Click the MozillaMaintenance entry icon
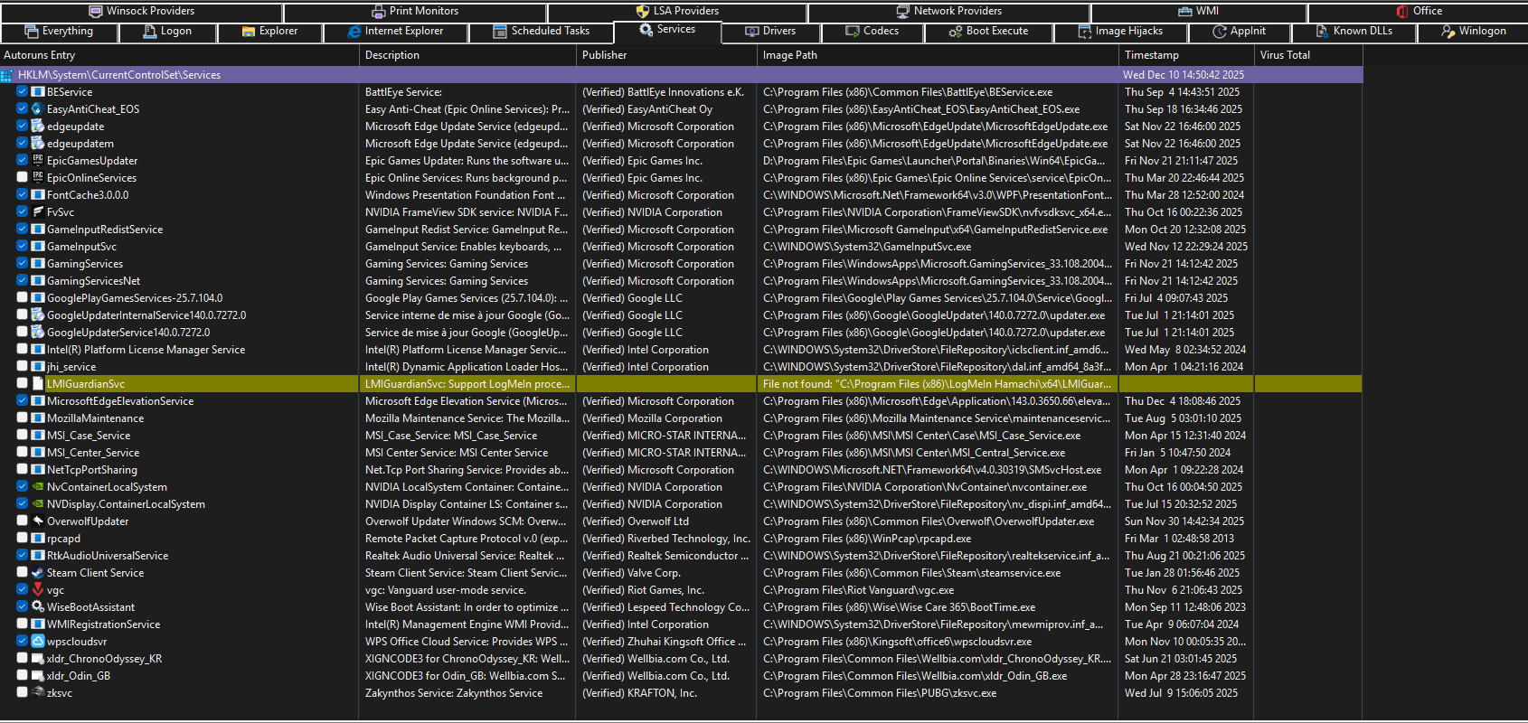 click(38, 418)
